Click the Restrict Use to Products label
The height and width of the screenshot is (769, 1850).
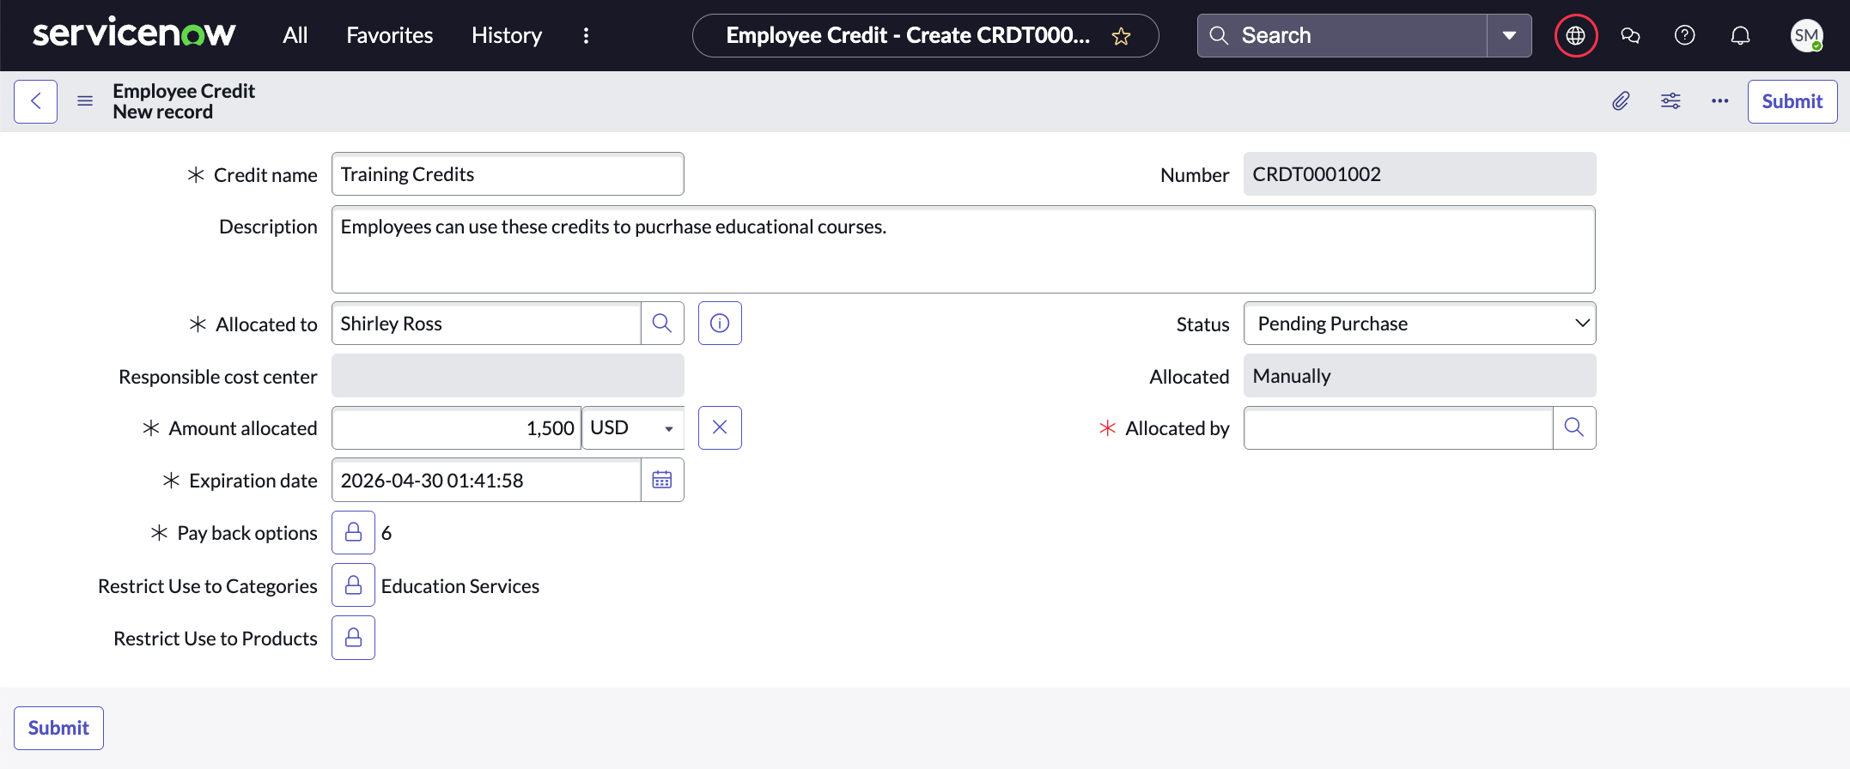[216, 639]
